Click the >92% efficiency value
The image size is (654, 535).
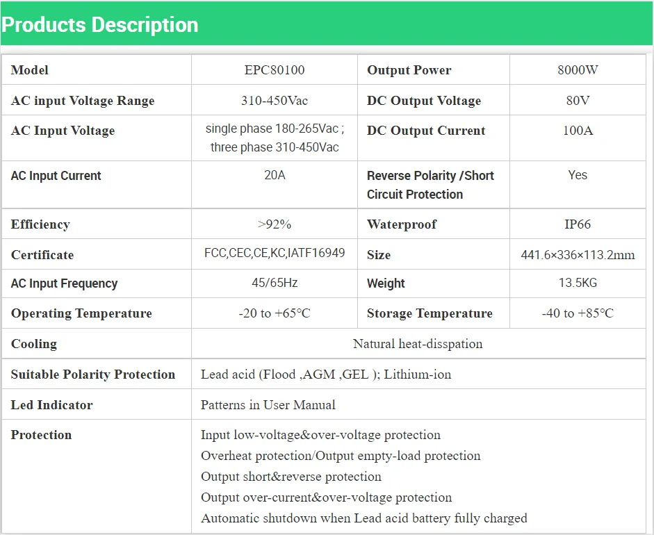(x=275, y=224)
